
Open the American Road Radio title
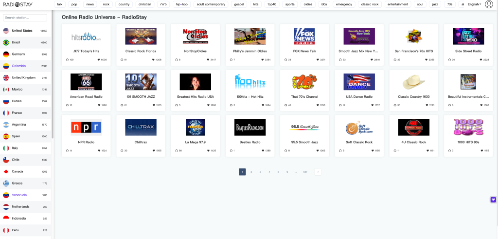[x=86, y=96]
